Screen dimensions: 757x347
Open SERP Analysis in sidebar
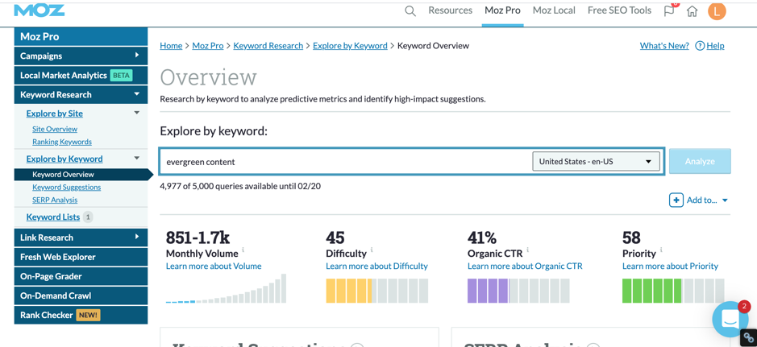pos(55,200)
